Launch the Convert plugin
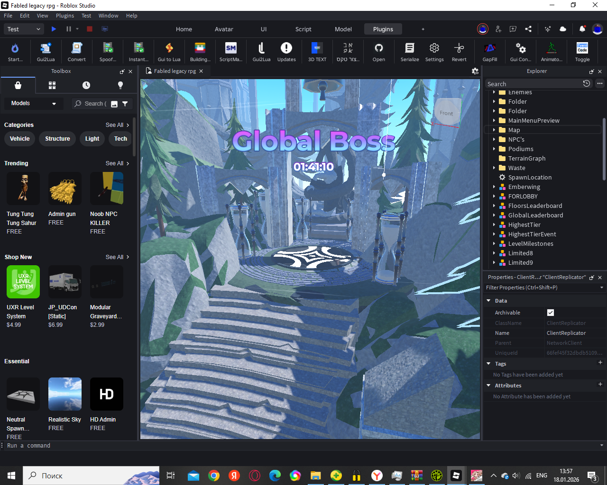The width and height of the screenshot is (607, 485). (76, 52)
